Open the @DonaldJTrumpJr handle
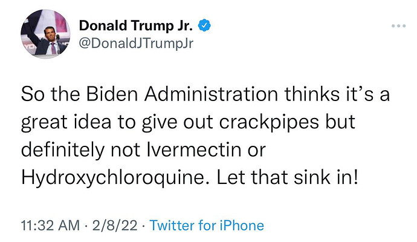This screenshot has height=242, width=417. tap(136, 43)
